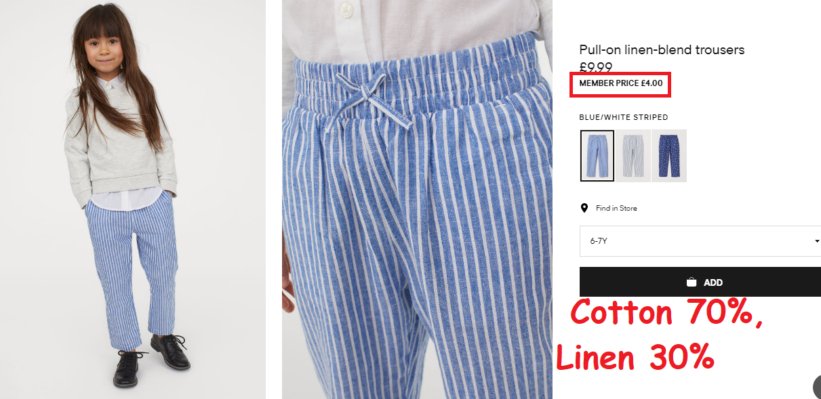Open the Find in Store link
Image resolution: width=821 pixels, height=399 pixels.
tap(616, 208)
